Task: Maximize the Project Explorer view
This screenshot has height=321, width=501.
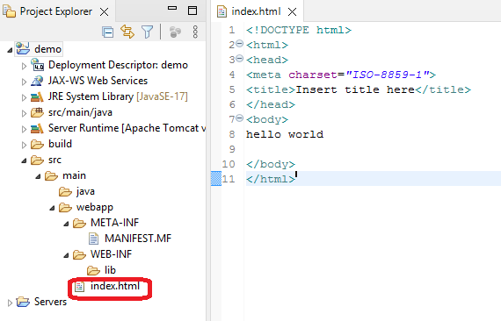Action: pos(192,11)
